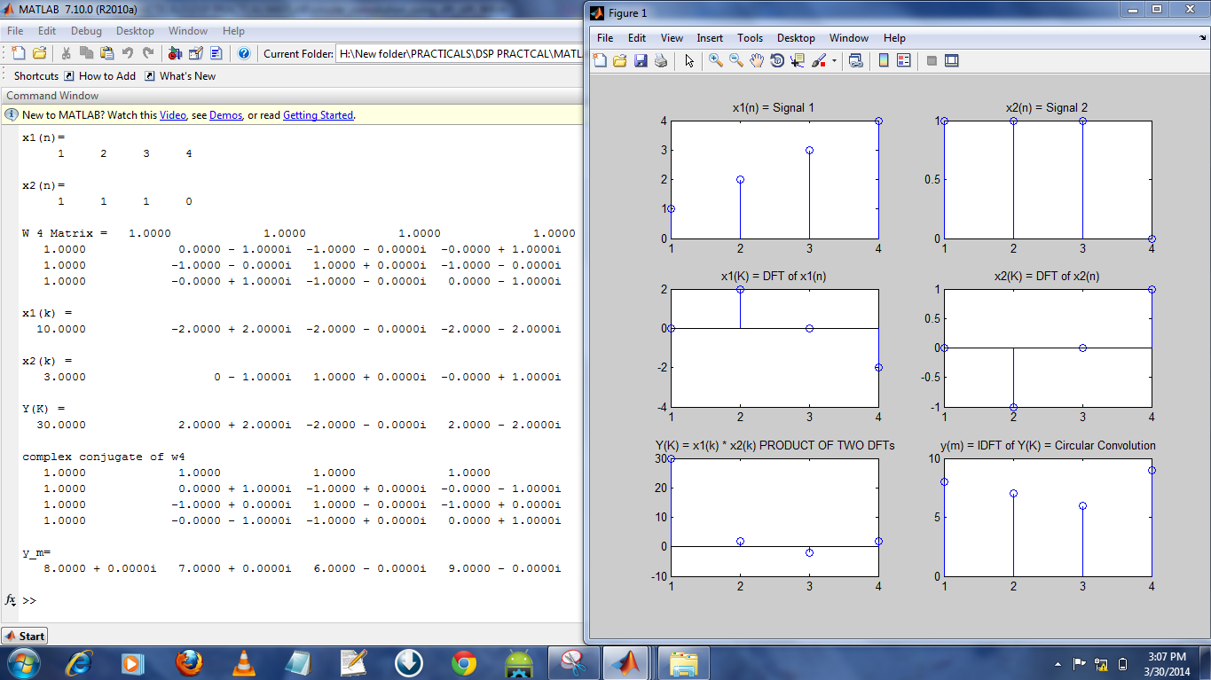Click the Show Plot Tools and Dock icon
The height and width of the screenshot is (680, 1211).
click(x=952, y=60)
